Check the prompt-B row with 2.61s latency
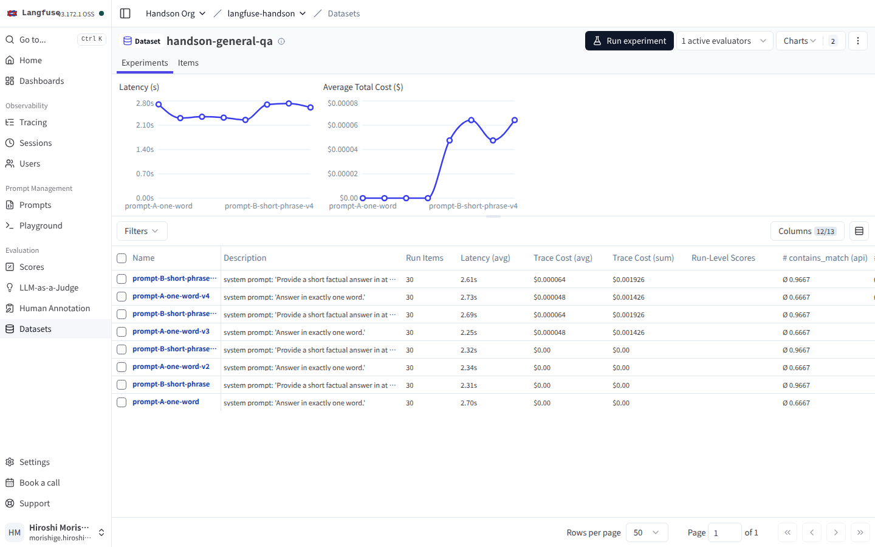 coord(122,279)
